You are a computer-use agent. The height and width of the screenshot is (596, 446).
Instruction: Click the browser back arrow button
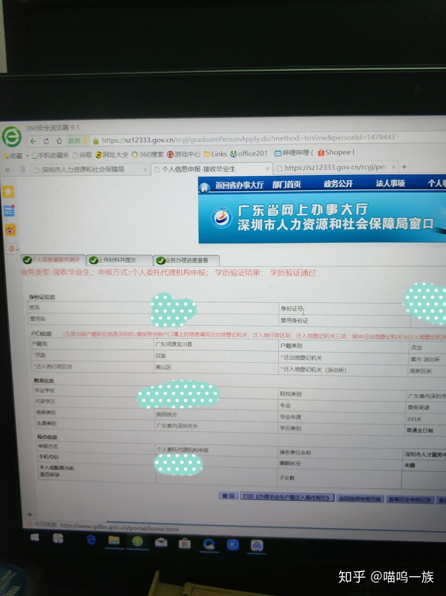pos(33,141)
